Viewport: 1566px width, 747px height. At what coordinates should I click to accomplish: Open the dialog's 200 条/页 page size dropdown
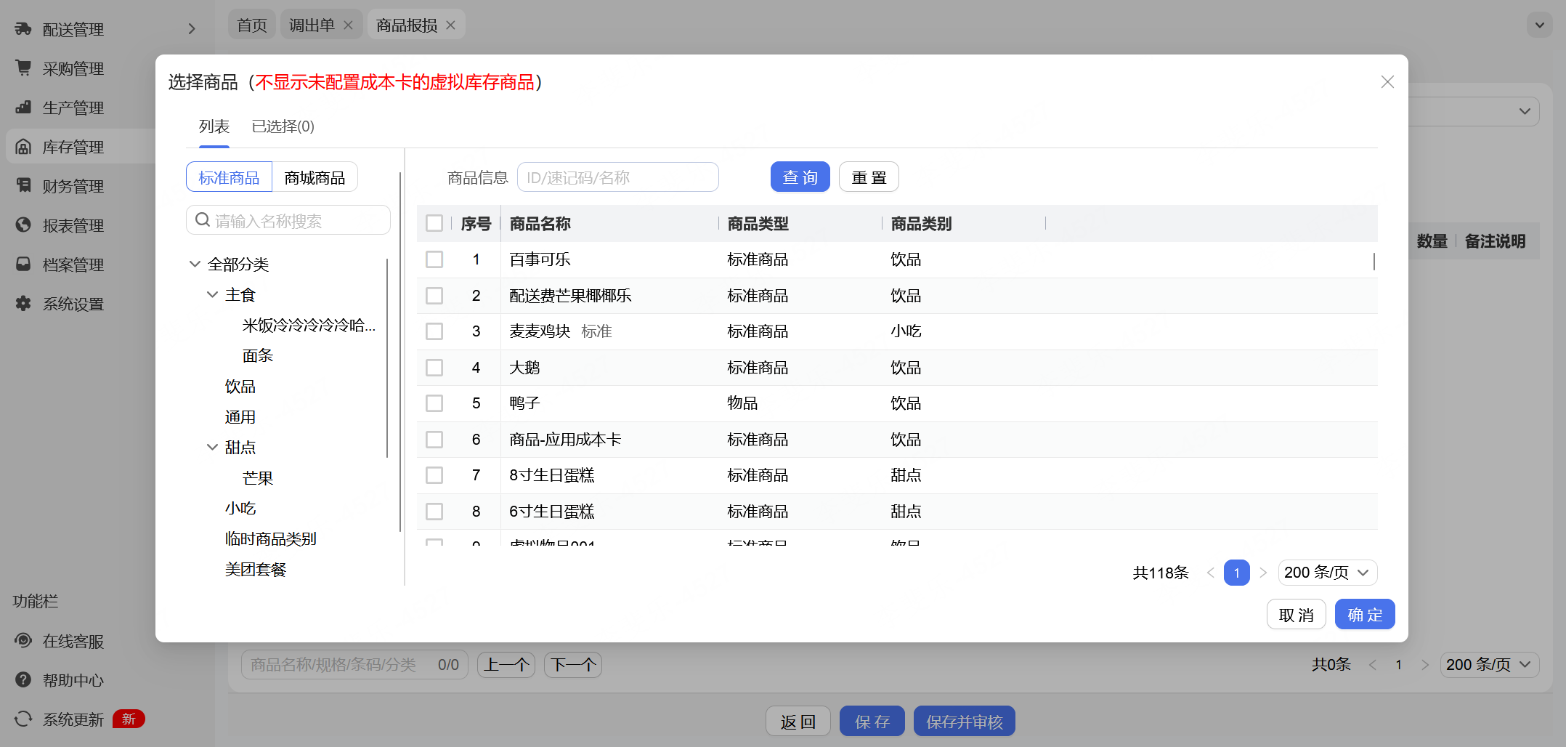click(x=1327, y=573)
